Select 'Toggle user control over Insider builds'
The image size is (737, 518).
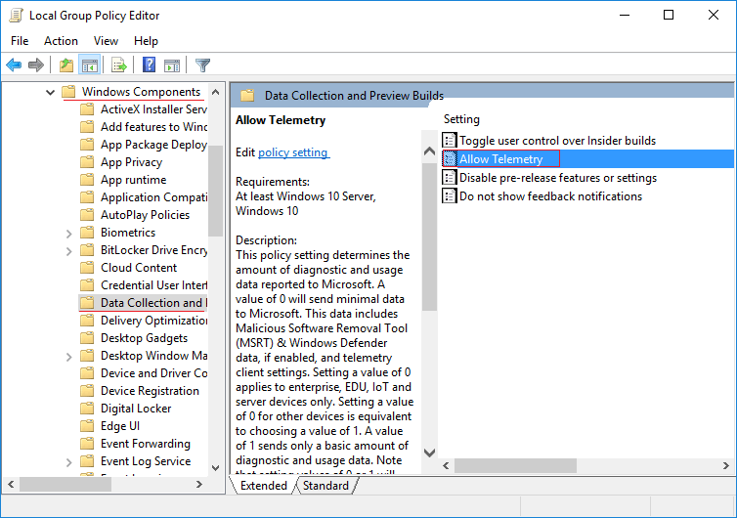557,141
